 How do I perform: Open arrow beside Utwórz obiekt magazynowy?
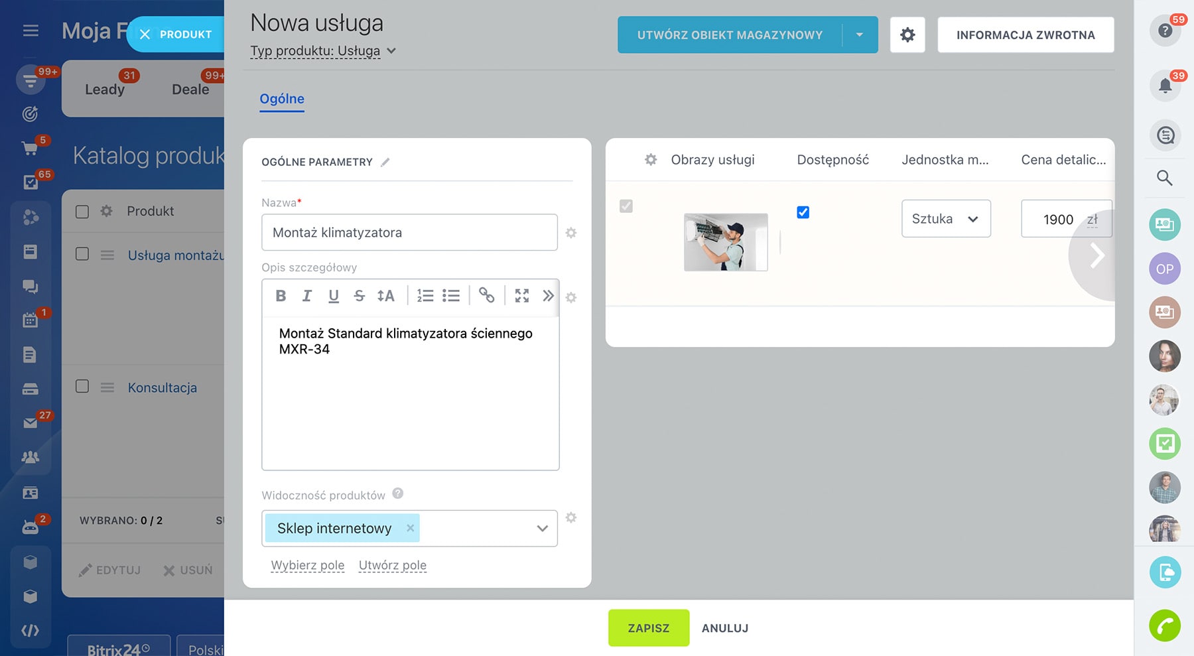click(860, 35)
